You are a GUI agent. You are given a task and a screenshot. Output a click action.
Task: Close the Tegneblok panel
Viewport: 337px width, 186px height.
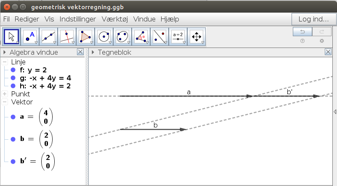pos(328,52)
